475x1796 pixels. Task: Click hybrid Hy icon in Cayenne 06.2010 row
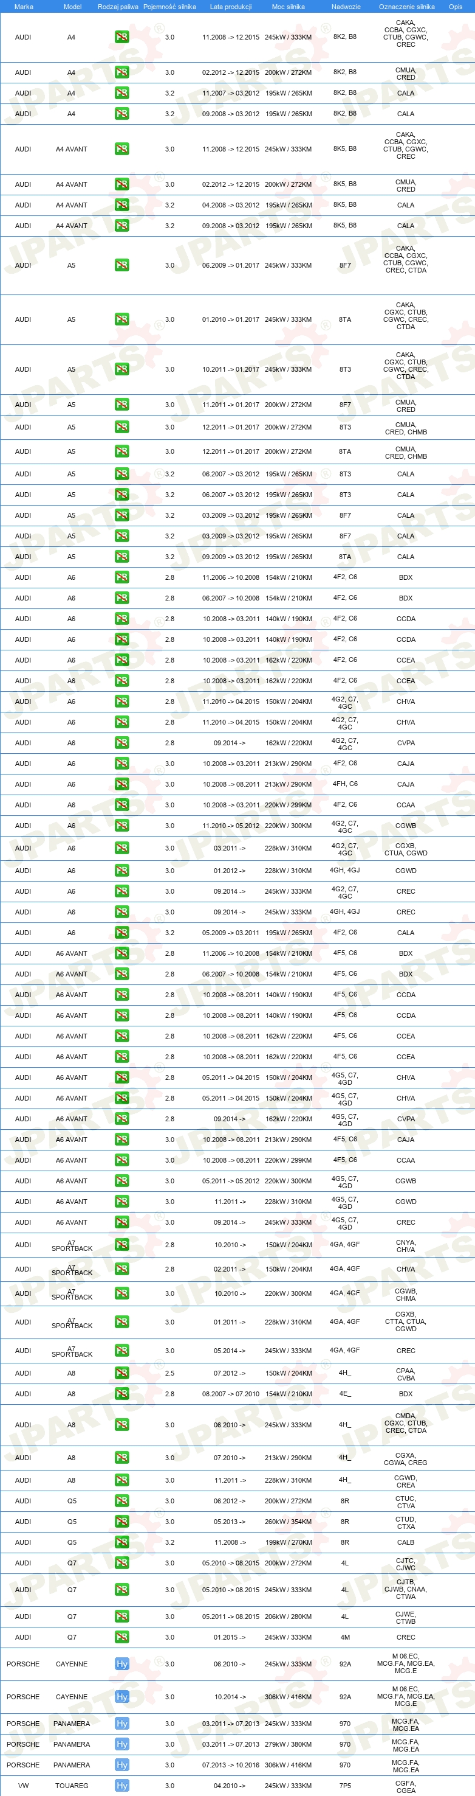(122, 1664)
